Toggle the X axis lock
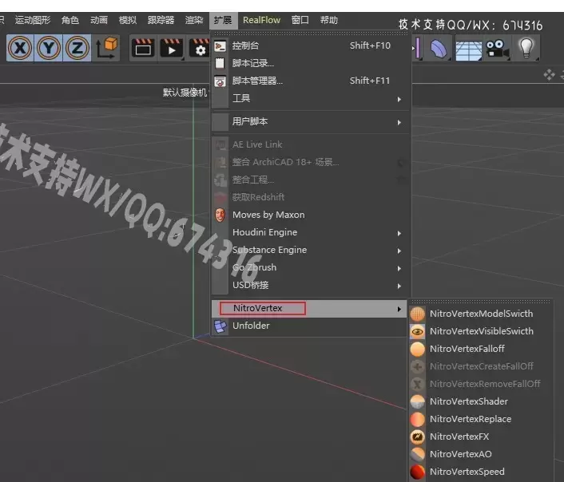This screenshot has height=482, width=564. (20, 48)
